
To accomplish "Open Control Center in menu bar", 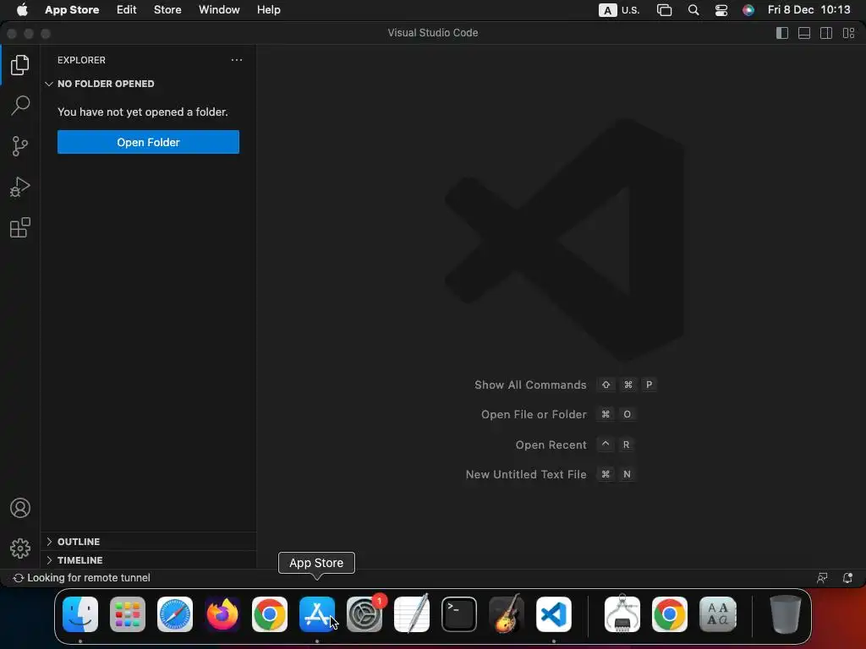I will [721, 10].
